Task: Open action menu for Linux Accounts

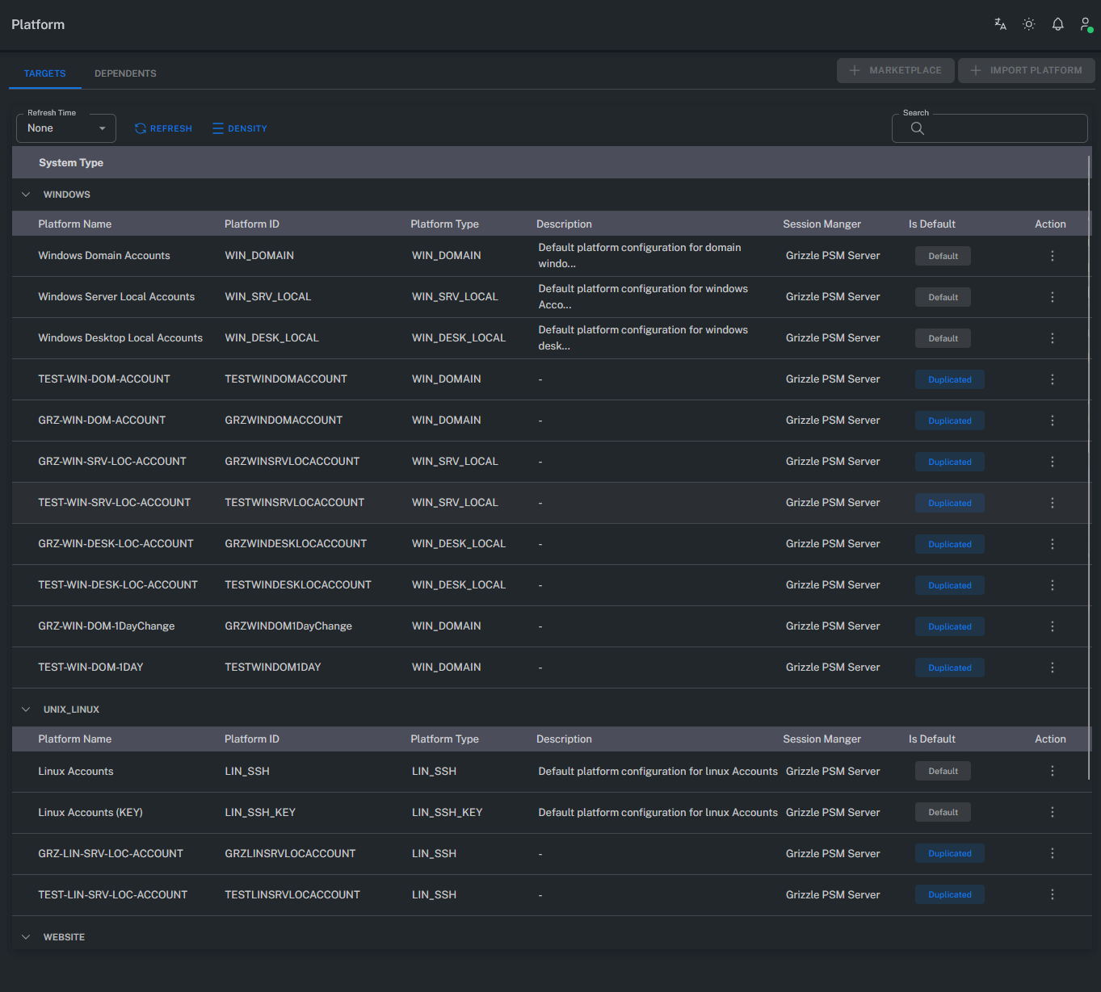Action: [1052, 771]
